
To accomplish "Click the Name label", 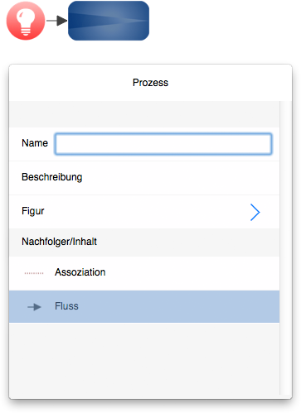I will (x=35, y=143).
